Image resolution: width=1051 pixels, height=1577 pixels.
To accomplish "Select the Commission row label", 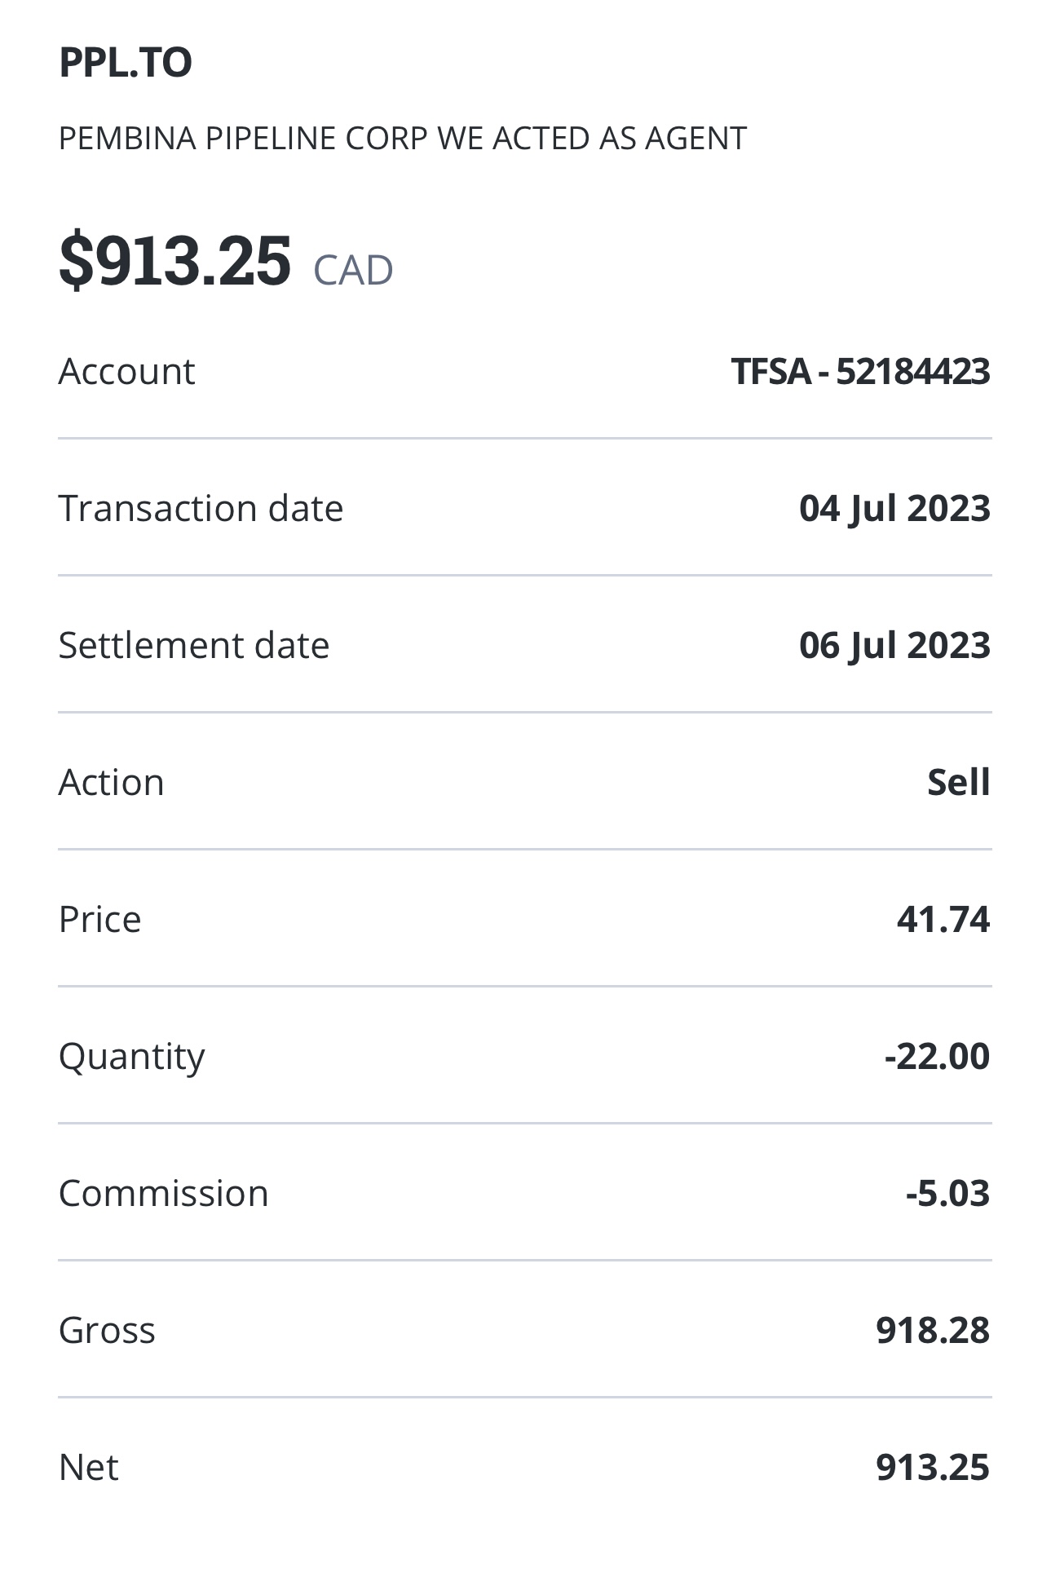I will click(164, 1193).
